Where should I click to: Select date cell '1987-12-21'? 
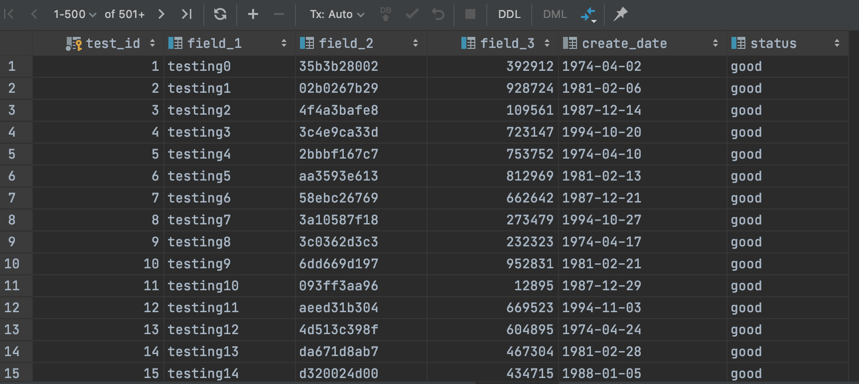click(x=643, y=198)
